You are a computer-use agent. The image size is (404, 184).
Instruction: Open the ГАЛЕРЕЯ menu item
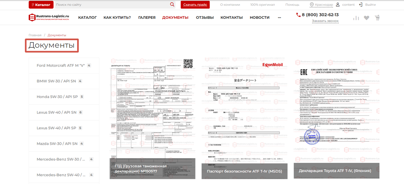click(147, 17)
